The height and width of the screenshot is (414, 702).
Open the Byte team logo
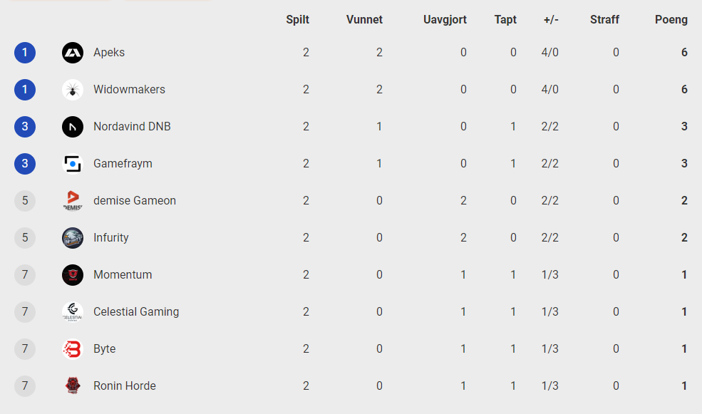click(73, 349)
